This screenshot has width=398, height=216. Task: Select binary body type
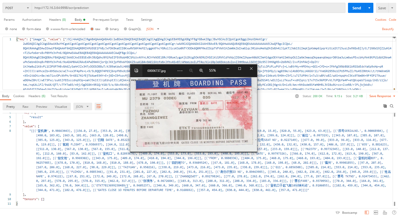112,29
